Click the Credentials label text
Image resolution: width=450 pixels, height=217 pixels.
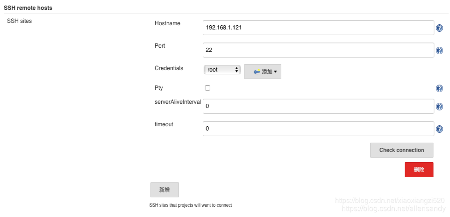169,68
